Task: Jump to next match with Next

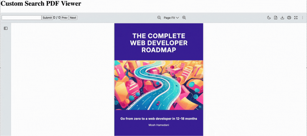Action: pos(73,18)
